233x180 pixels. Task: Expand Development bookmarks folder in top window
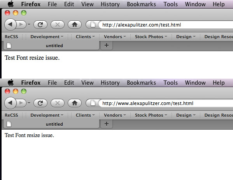(47, 37)
